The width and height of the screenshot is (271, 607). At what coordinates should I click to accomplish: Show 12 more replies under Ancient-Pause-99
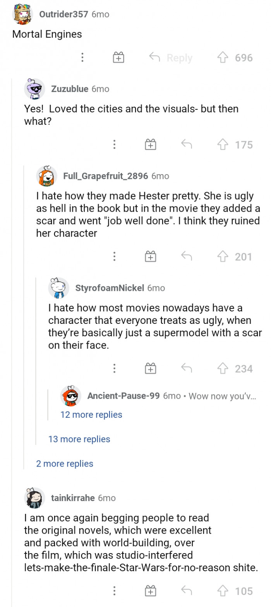pos(91,415)
